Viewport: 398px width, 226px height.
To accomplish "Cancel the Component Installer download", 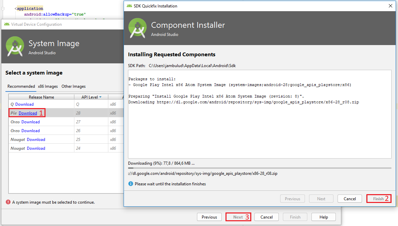I will [x=349, y=199].
